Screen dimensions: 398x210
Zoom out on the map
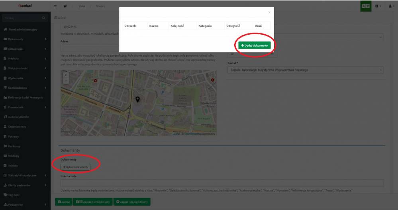[x=66, y=80]
